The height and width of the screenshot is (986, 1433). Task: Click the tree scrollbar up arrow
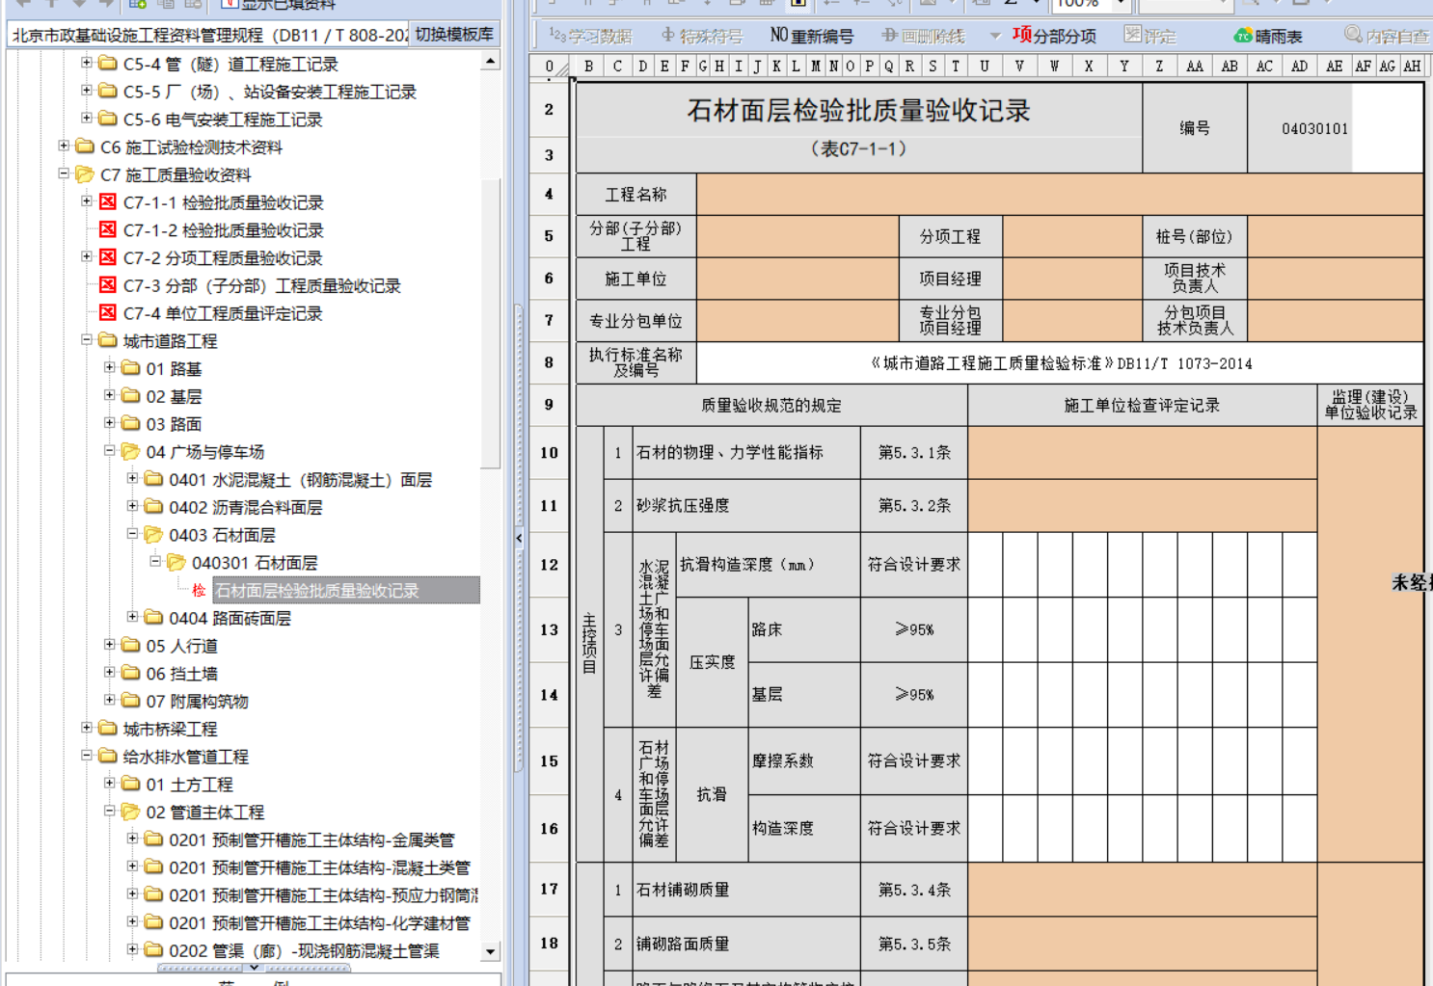[x=491, y=61]
